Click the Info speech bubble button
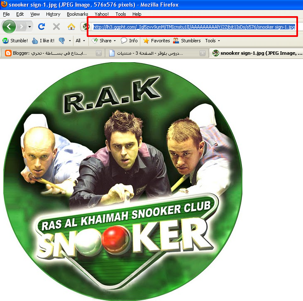This screenshot has width=303, height=301. point(129,41)
